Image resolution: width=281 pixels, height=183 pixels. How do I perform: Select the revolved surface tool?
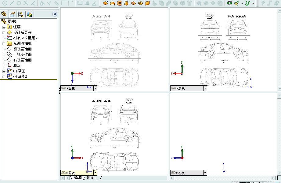coord(112,3)
